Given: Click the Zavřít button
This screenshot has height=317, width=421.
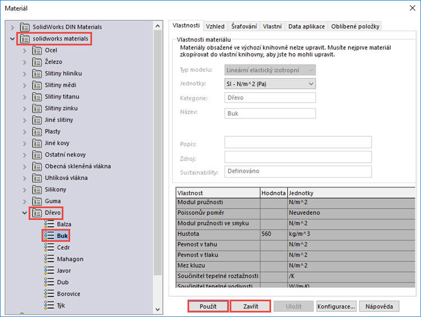Looking at the screenshot, I should point(251,307).
